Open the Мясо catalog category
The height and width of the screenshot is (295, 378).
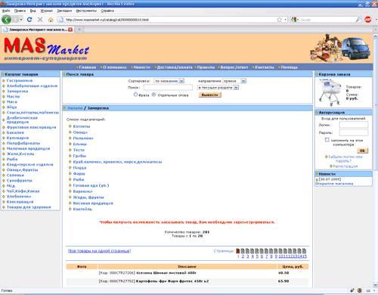click(x=12, y=102)
